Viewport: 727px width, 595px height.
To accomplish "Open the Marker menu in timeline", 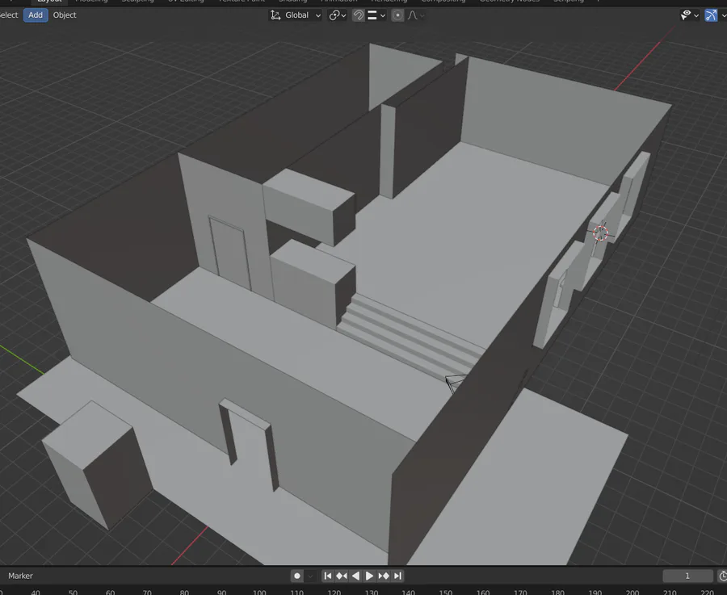I will tap(20, 576).
